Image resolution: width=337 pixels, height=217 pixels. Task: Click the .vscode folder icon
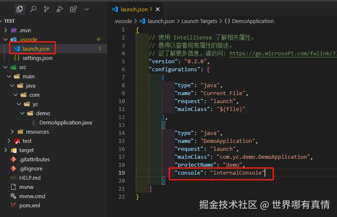(x=13, y=39)
